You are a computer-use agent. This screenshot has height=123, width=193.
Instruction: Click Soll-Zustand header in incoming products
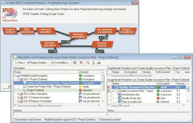[165, 72]
